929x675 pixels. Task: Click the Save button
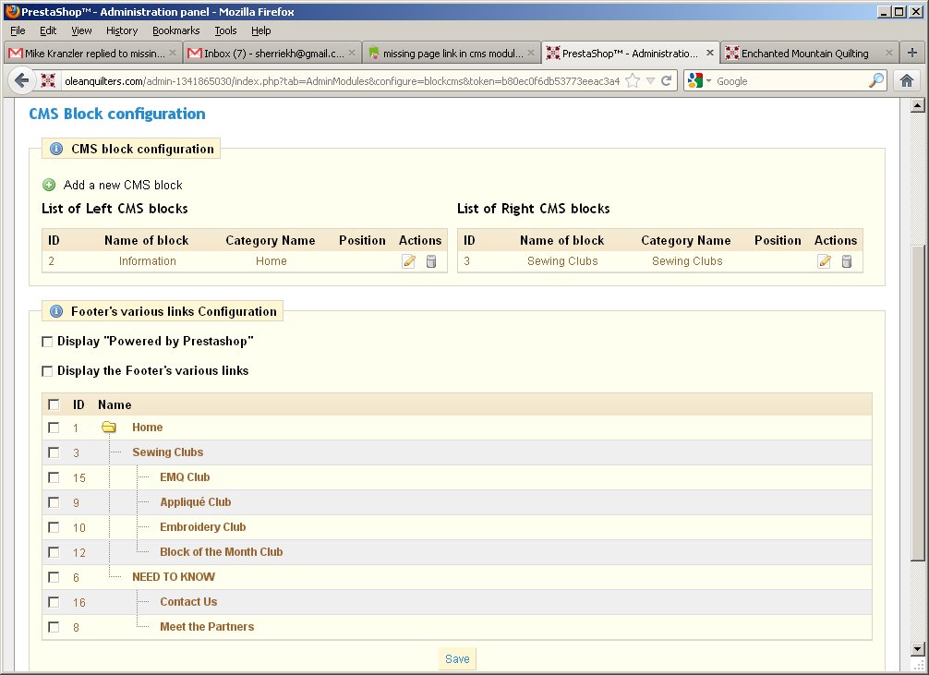[457, 658]
